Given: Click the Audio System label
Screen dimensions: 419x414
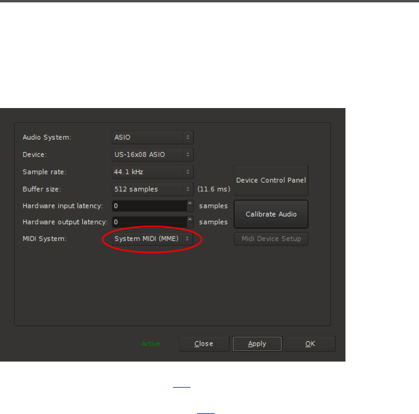Looking at the screenshot, I should 47,137.
